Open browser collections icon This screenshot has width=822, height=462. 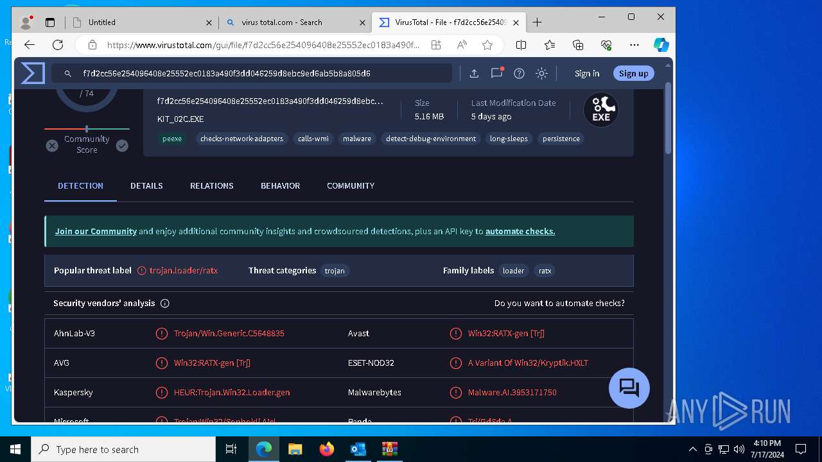pos(578,45)
